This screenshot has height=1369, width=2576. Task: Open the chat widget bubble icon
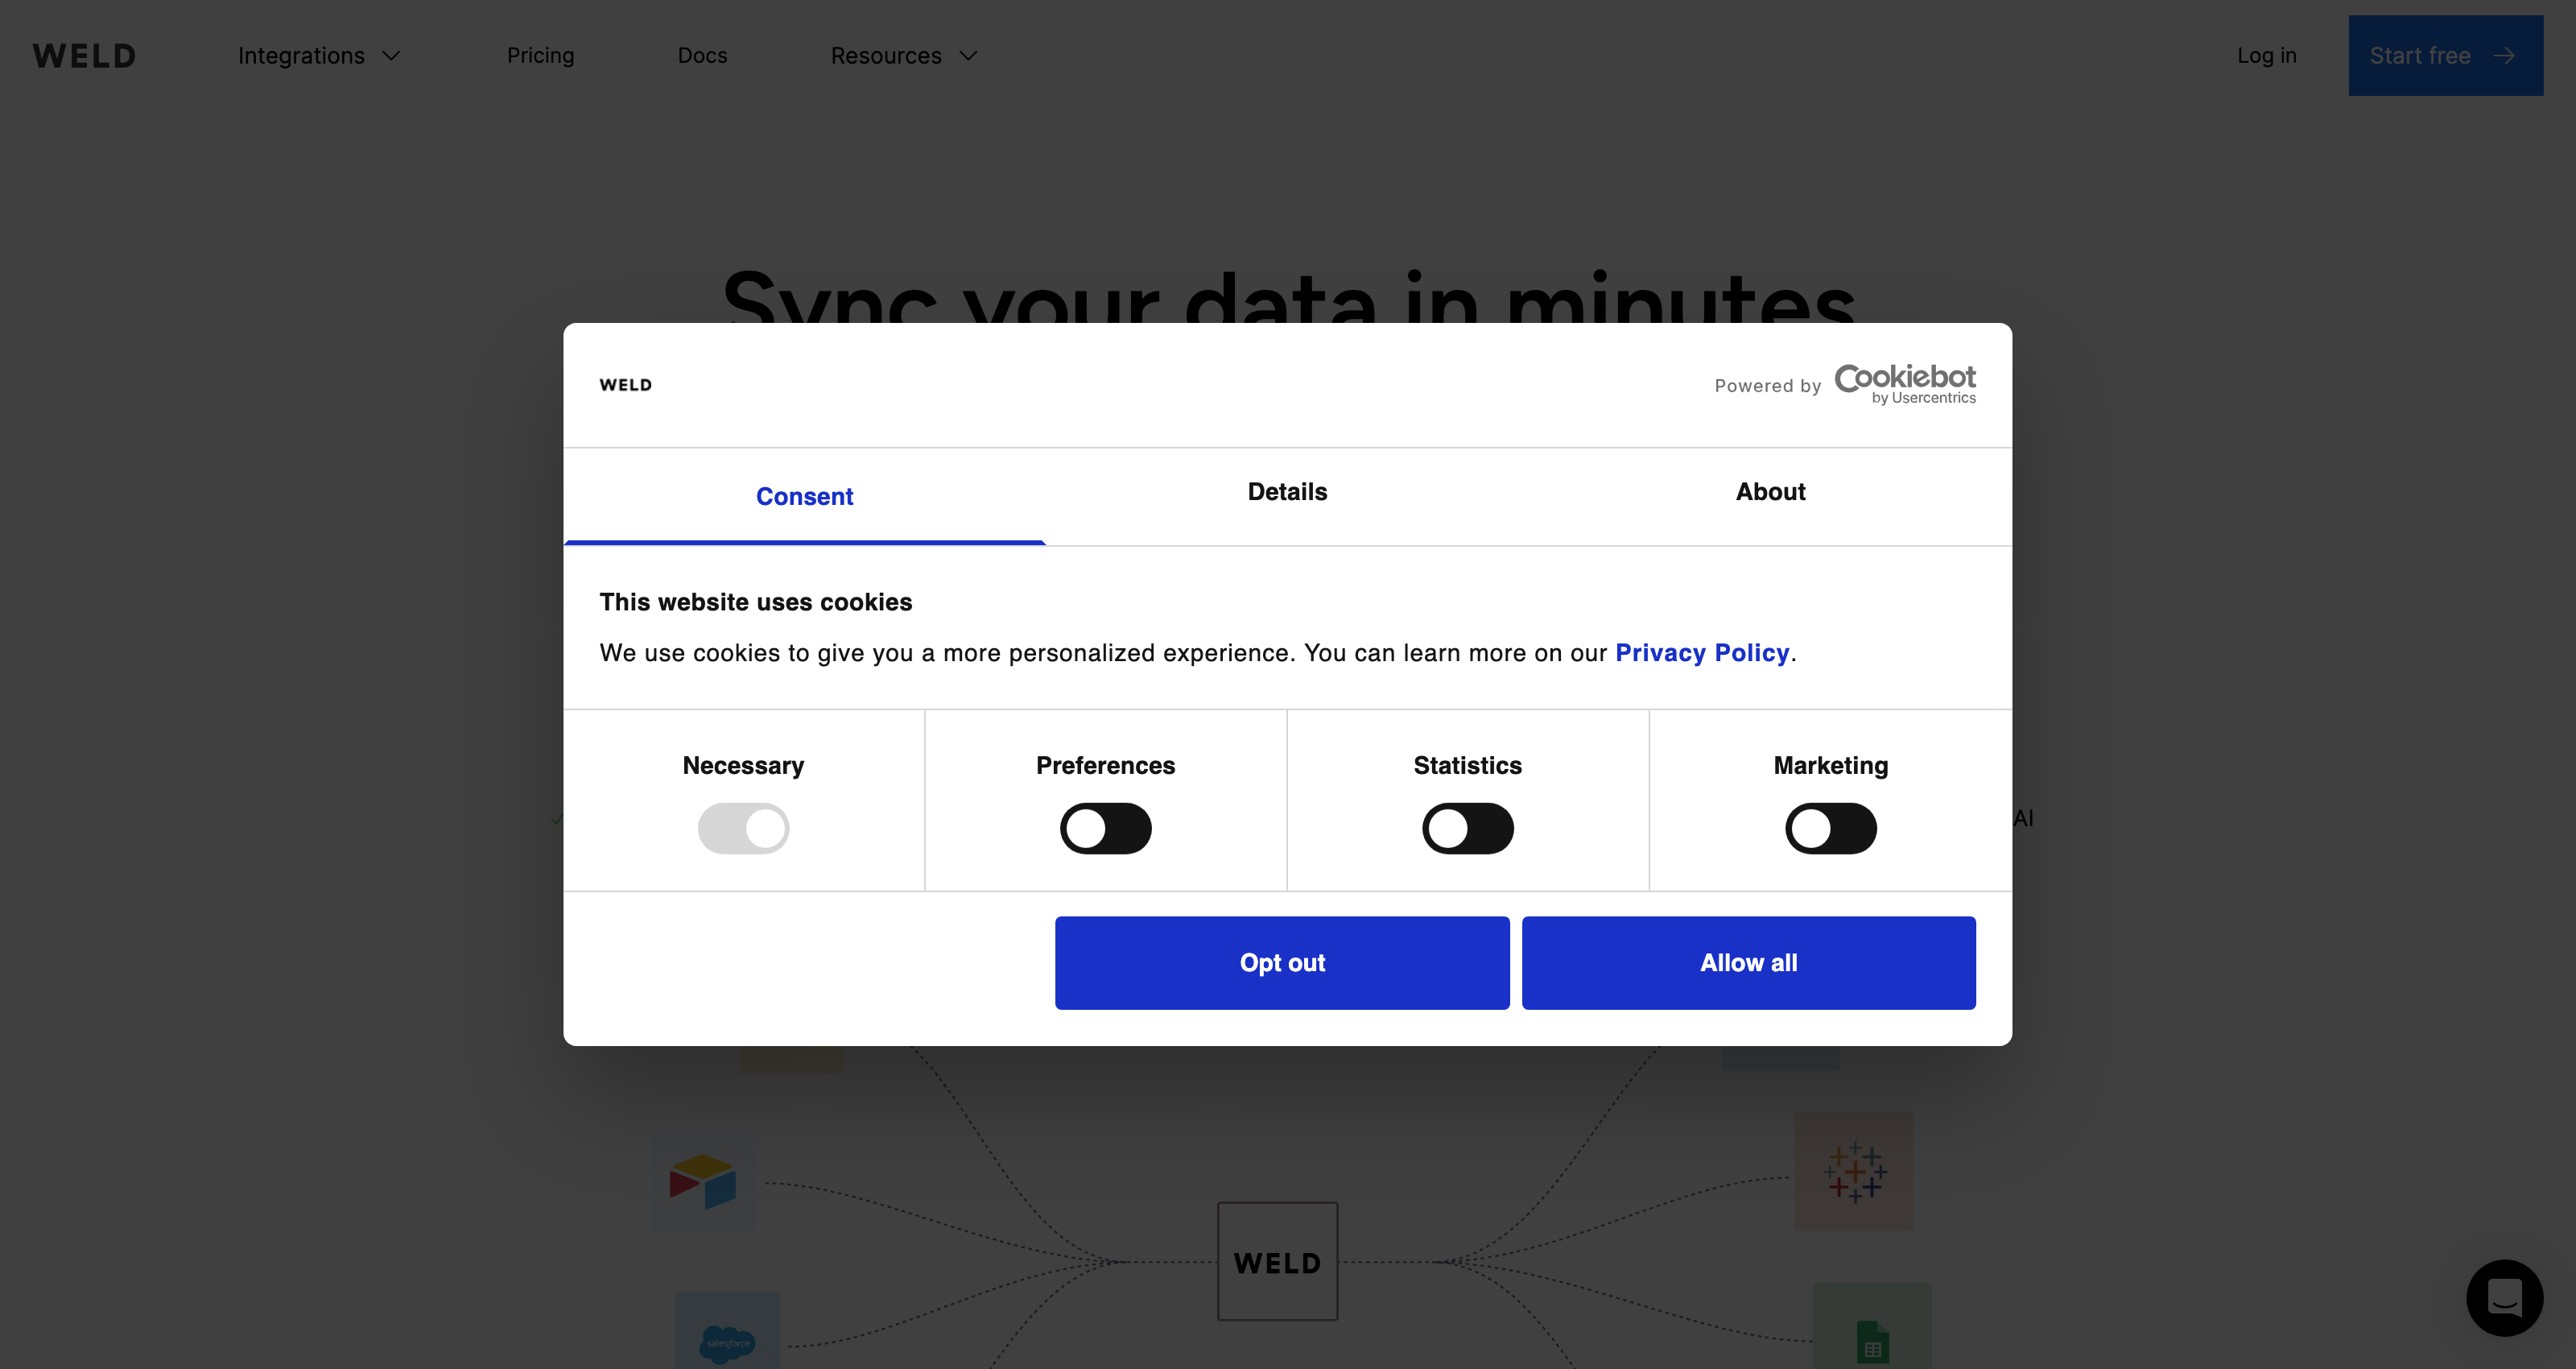coord(2504,1297)
